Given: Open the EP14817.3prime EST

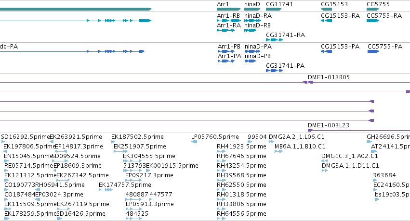Looking at the screenshot, I should (79, 147).
